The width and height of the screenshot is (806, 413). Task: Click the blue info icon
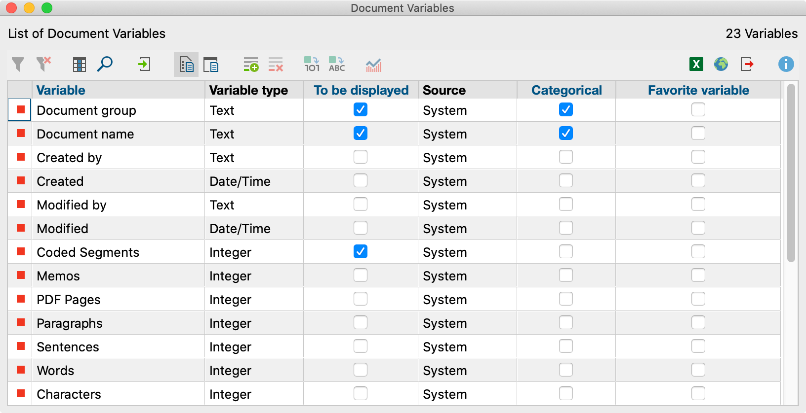(786, 64)
